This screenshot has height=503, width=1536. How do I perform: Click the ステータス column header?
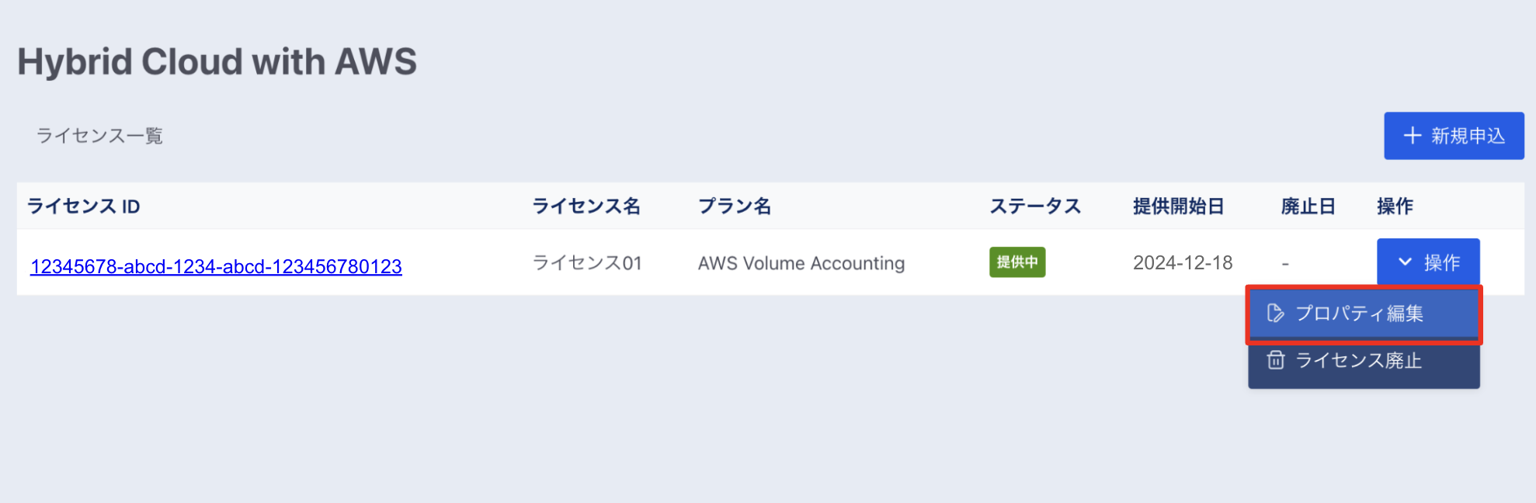1035,206
